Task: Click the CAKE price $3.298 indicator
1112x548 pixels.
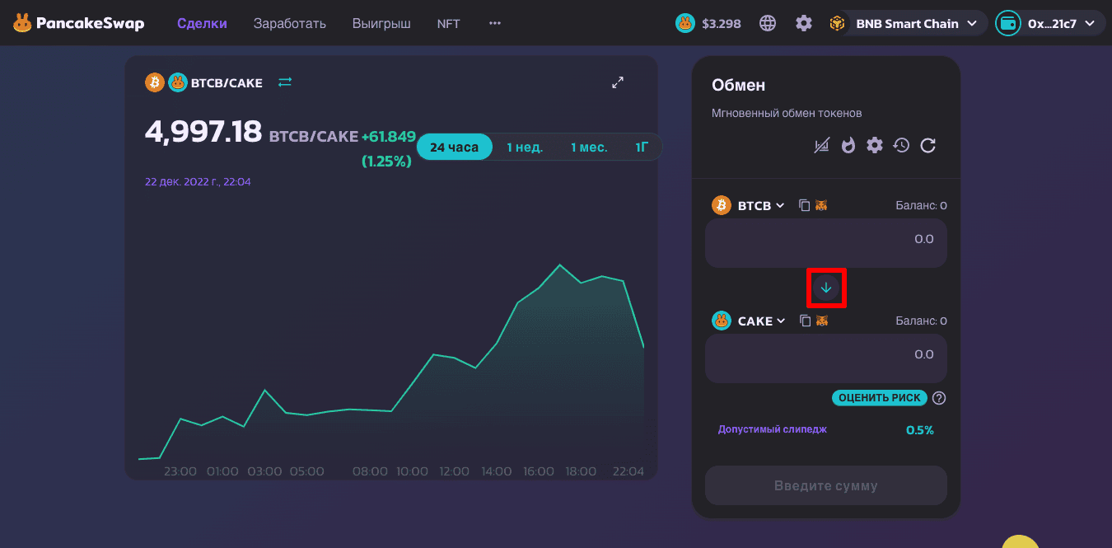Action: point(708,23)
